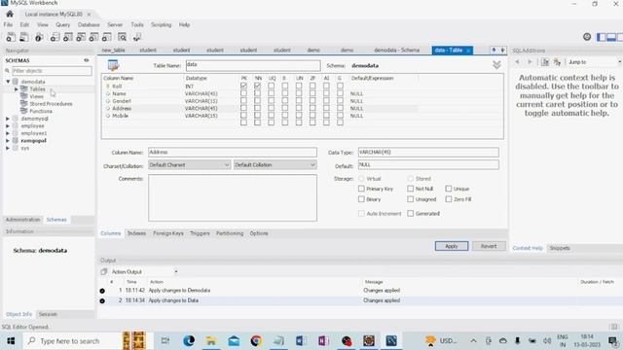Open Word from the taskbar
Screen dimensions: 623x350
tap(301, 340)
